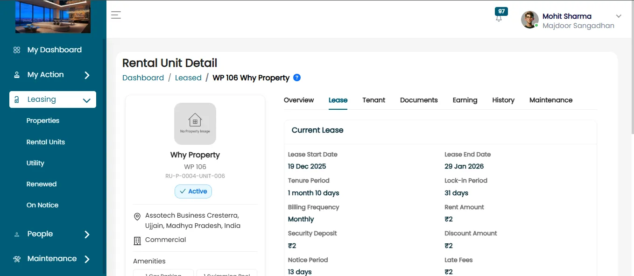Click the My Dashboard grid icon
This screenshot has height=276, width=634.
click(17, 50)
